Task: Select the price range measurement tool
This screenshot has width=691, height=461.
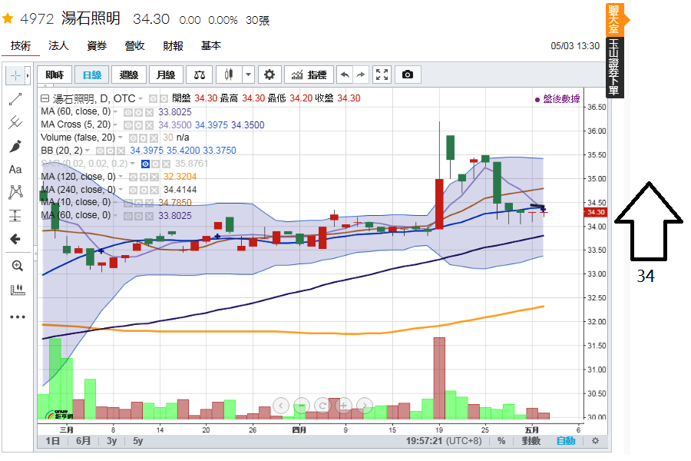Action: pos(15,216)
